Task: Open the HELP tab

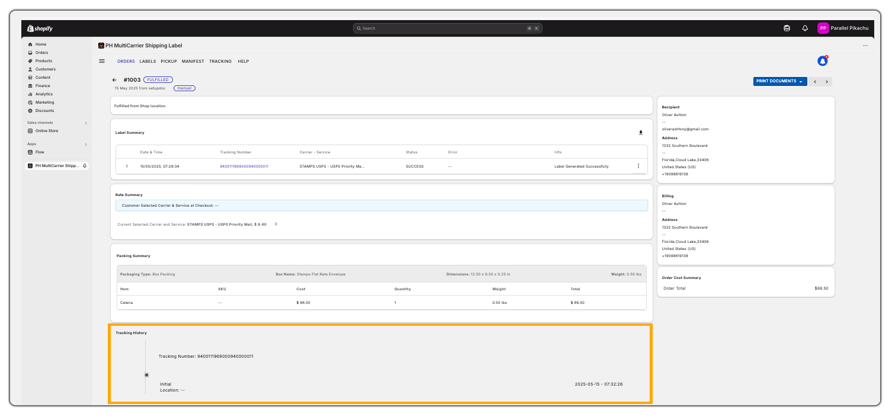Action: point(243,62)
